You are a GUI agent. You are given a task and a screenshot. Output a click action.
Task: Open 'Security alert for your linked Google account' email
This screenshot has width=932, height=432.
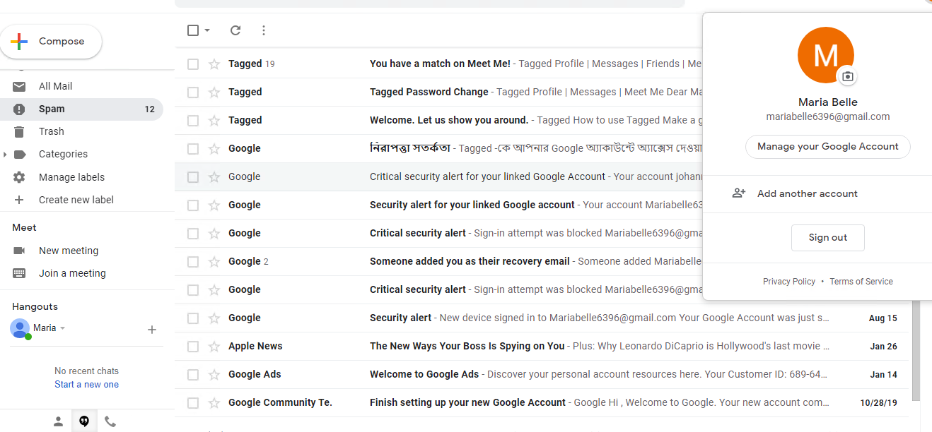472,205
